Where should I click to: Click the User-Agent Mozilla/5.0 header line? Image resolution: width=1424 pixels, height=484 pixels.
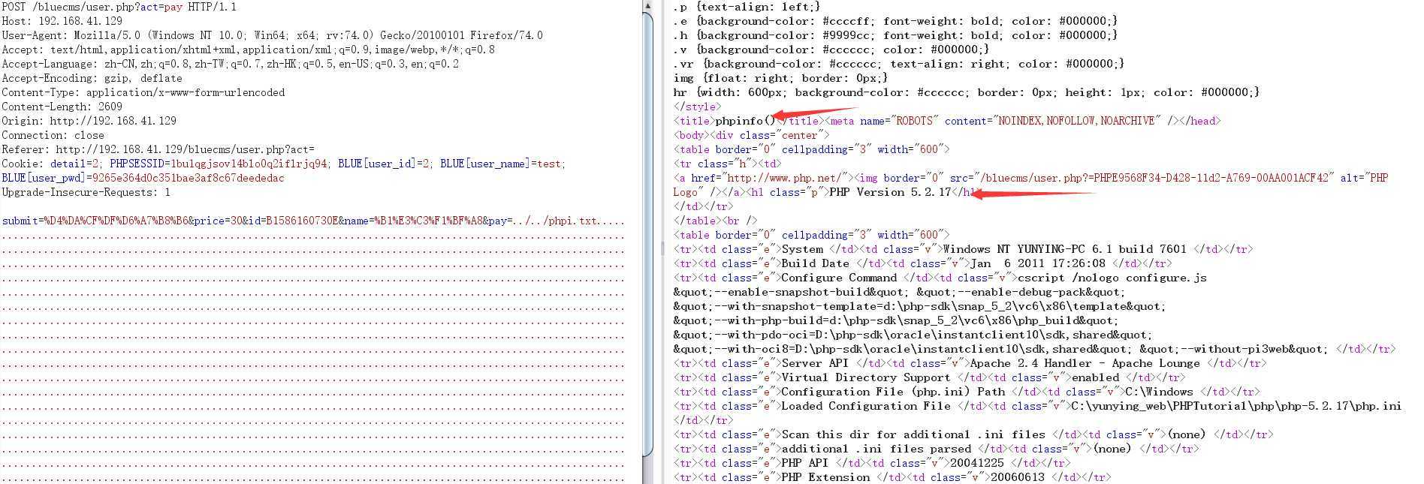point(272,35)
